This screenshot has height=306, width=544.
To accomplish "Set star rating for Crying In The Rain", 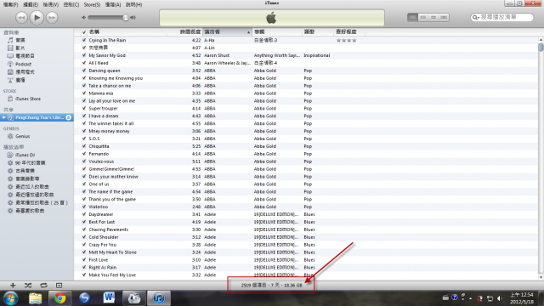I will pos(346,40).
